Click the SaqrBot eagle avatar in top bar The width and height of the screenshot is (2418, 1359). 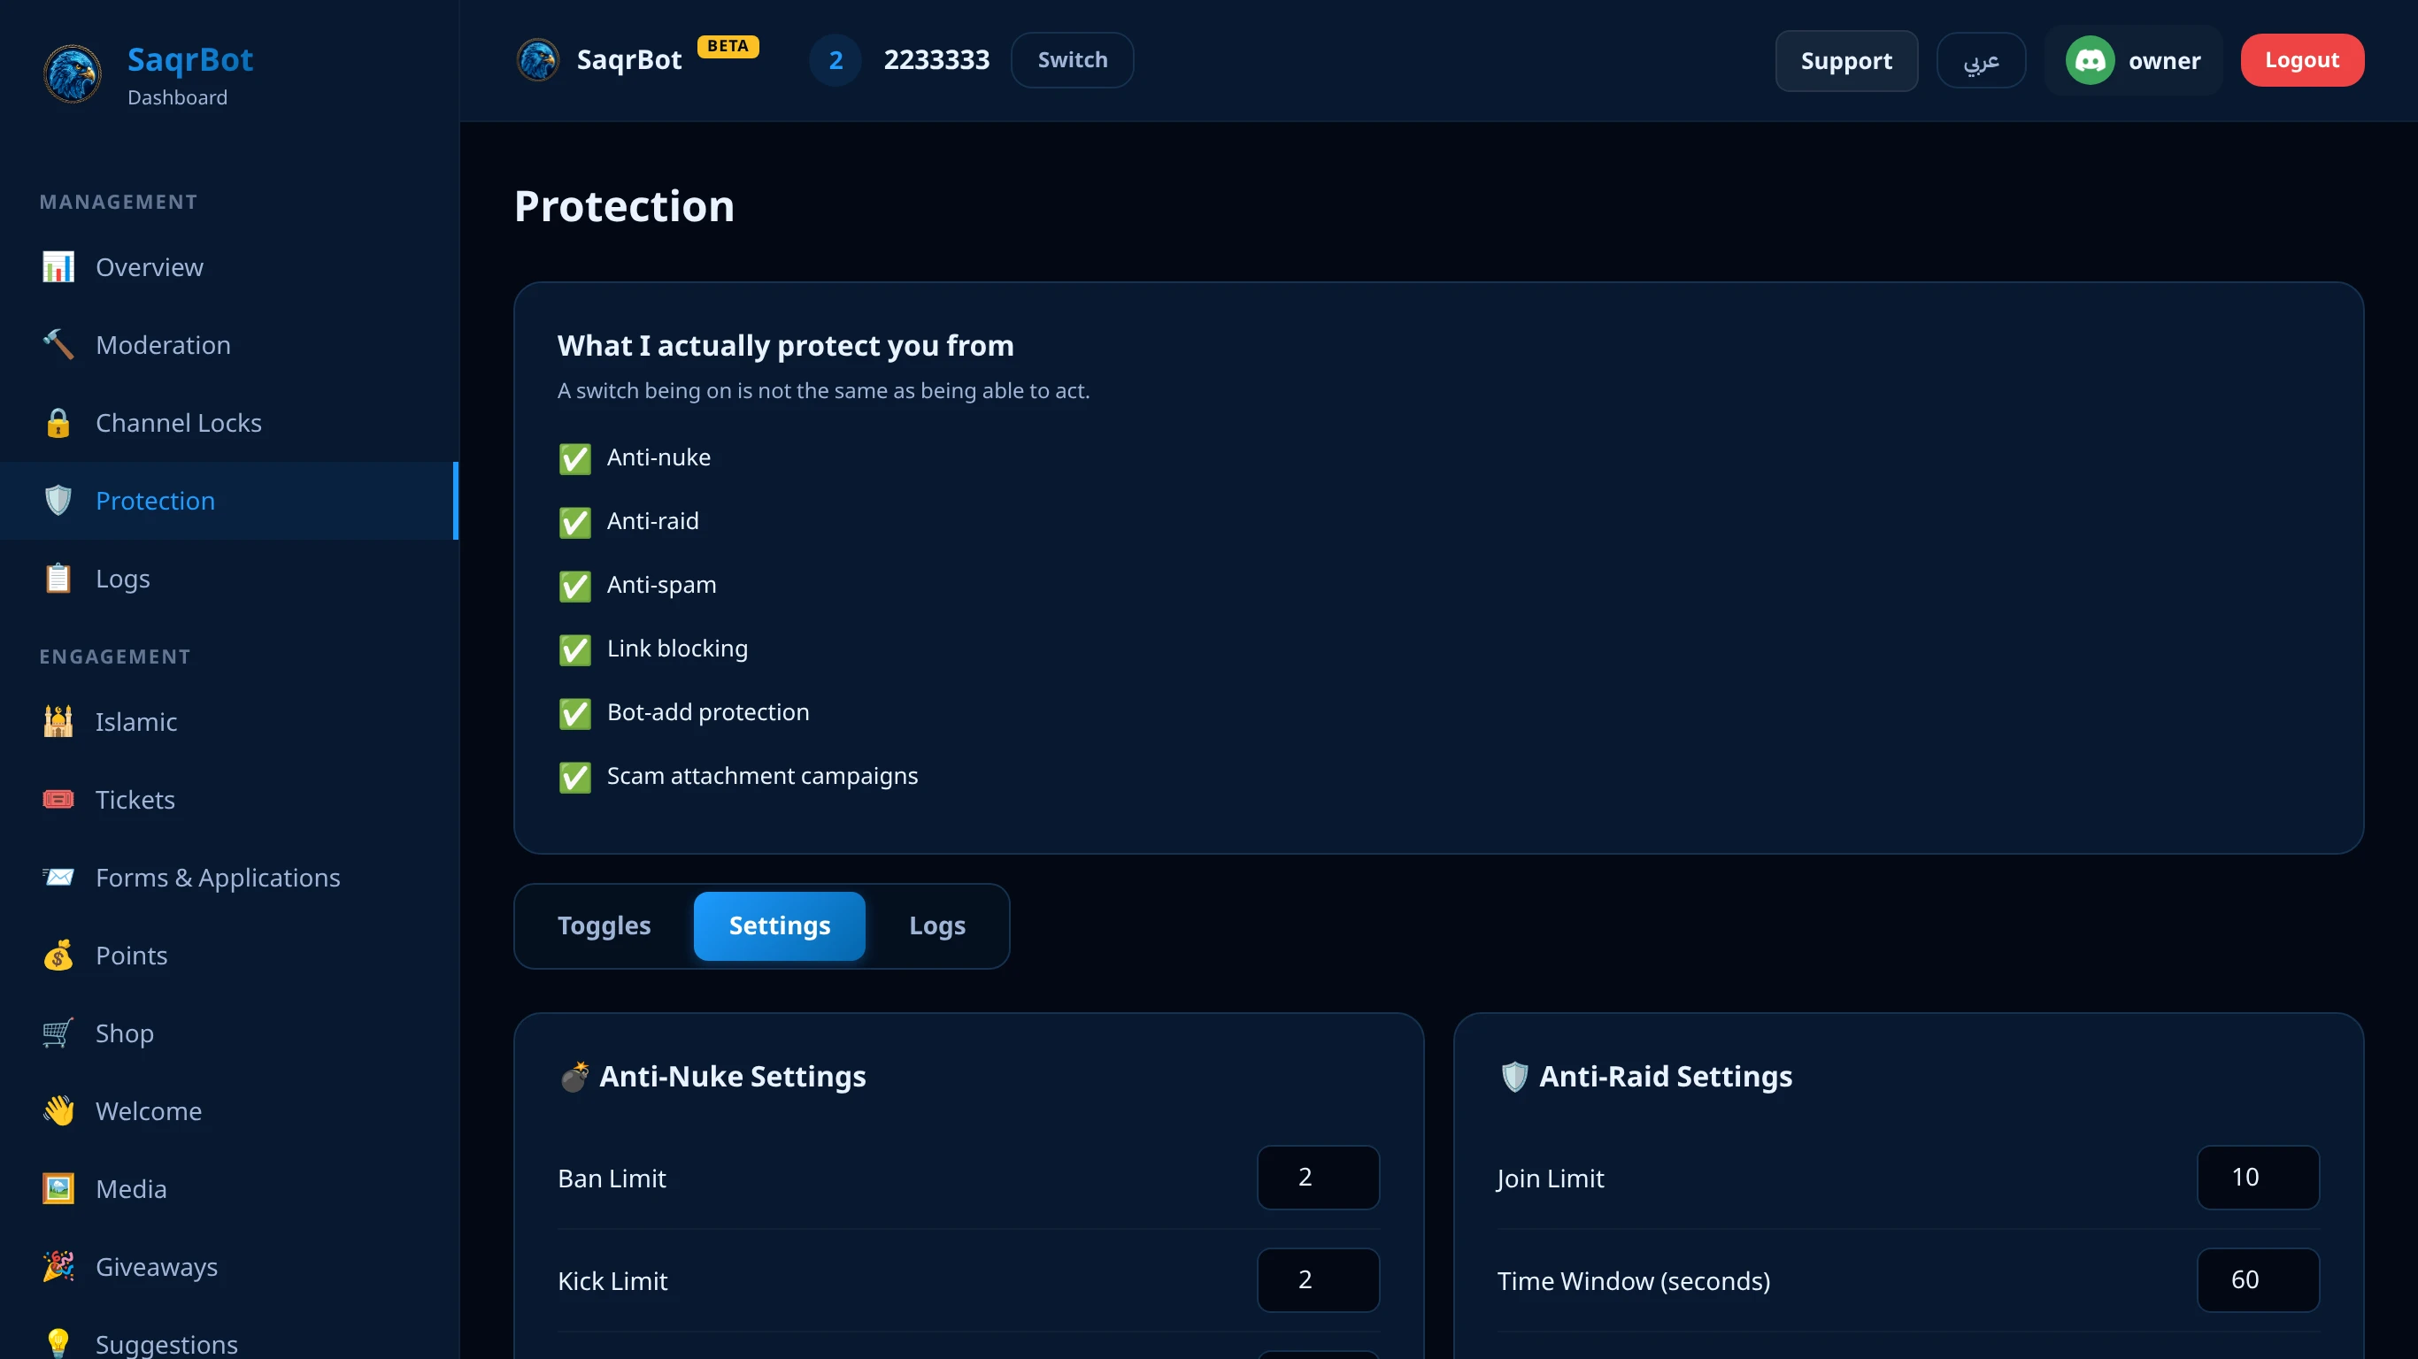click(538, 60)
